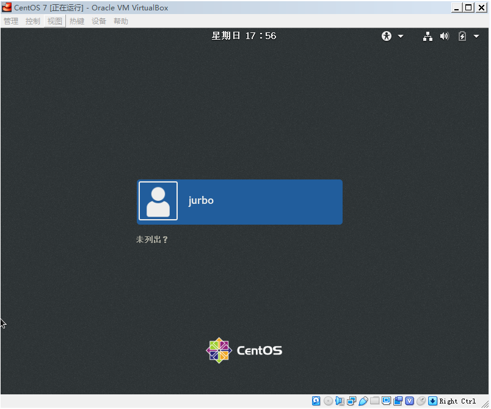Image resolution: width=491 pixels, height=409 pixels.
Task: Click the audio icon in the VirtualBox status bar
Action: (x=340, y=401)
